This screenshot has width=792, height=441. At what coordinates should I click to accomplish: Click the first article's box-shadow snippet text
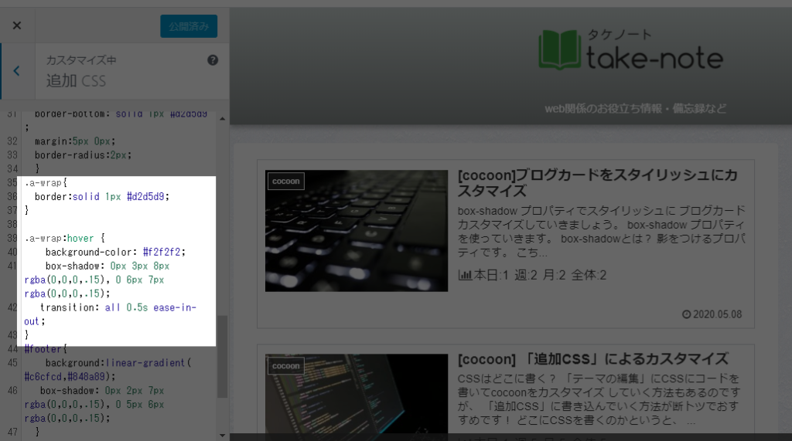click(x=602, y=232)
